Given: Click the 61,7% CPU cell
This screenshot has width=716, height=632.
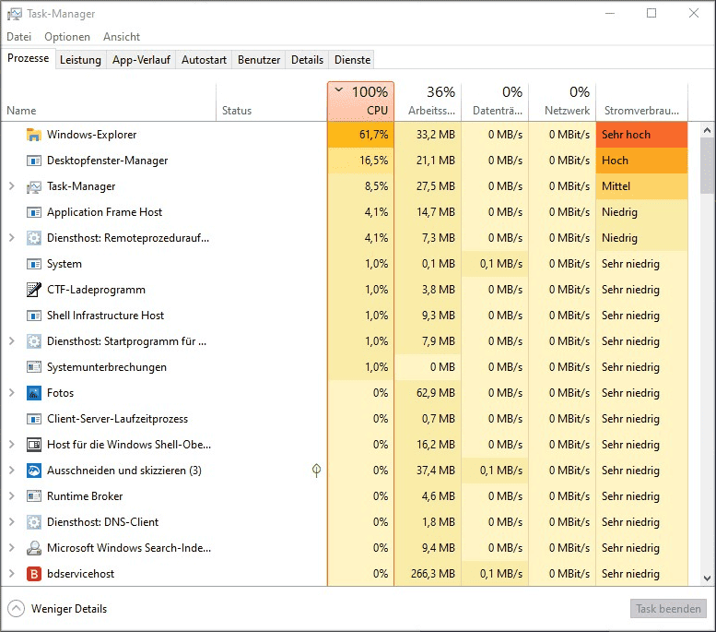Looking at the screenshot, I should click(x=360, y=135).
